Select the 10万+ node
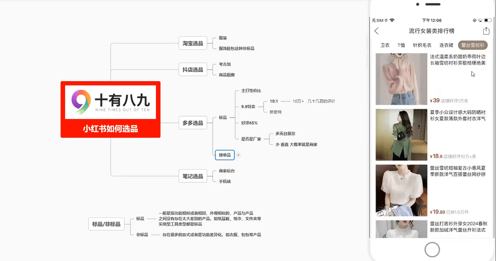This screenshot has width=496, height=261. [298, 101]
